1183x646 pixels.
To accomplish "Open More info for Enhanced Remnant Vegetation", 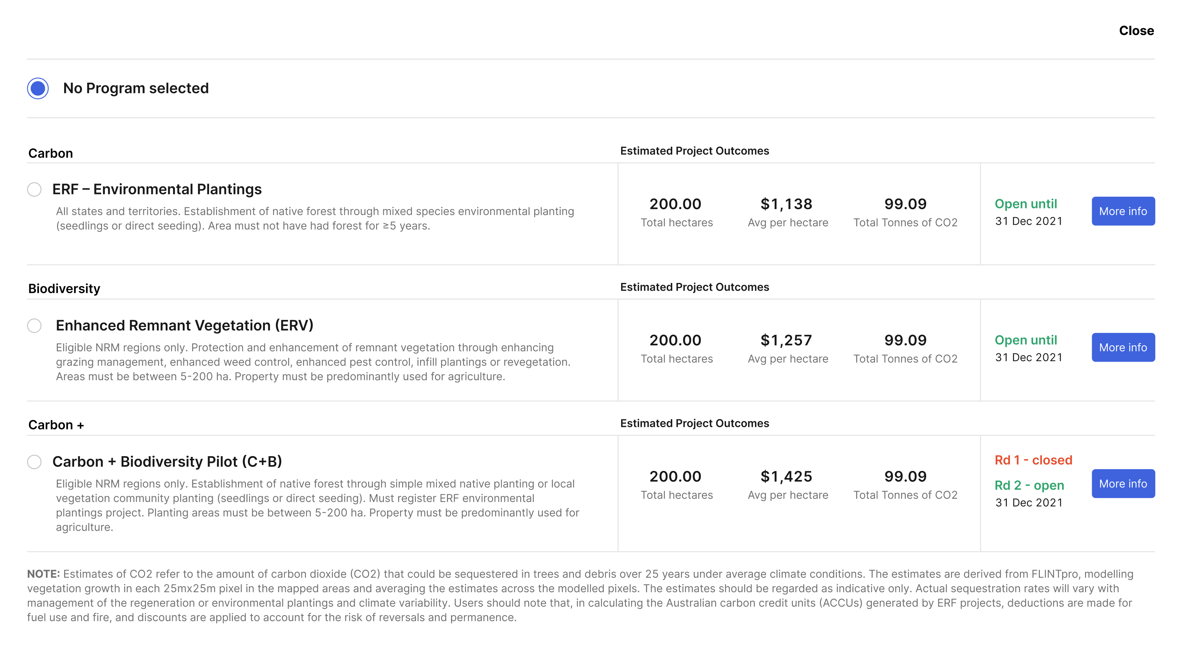I will [x=1123, y=347].
